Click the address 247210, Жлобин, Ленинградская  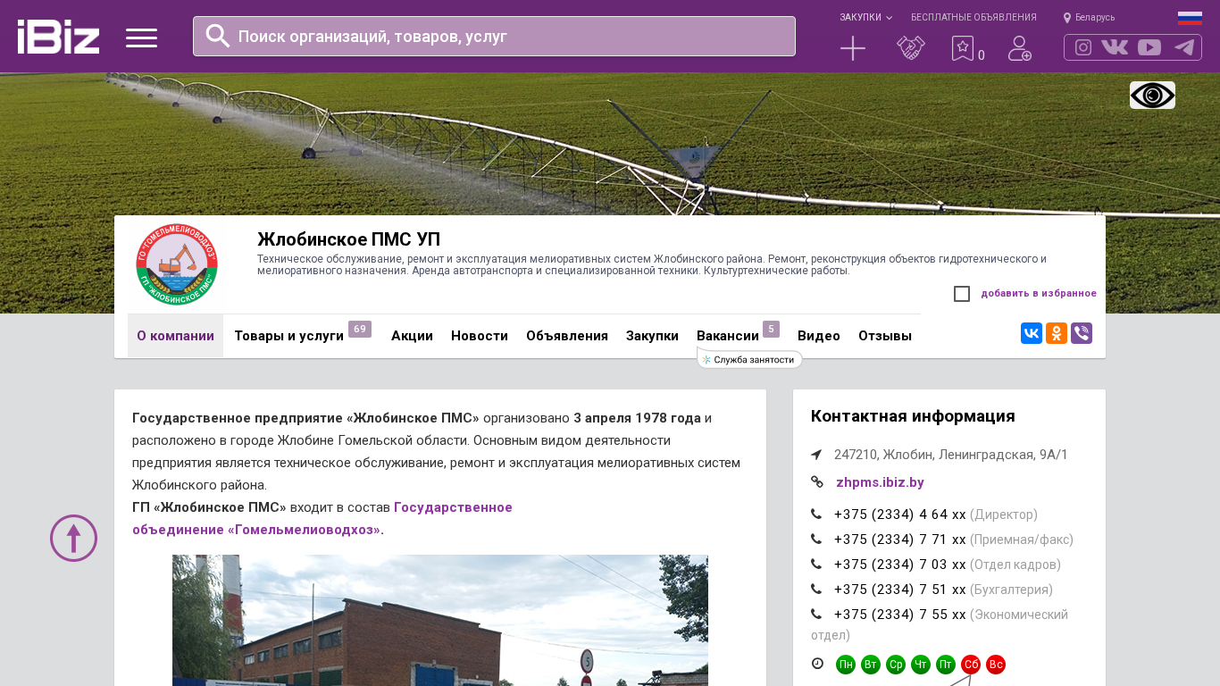[951, 455]
